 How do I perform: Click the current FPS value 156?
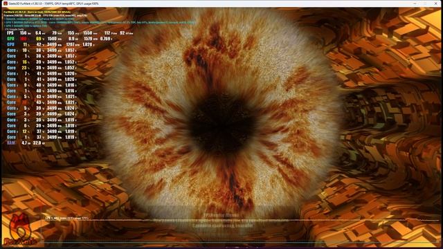click(23, 33)
